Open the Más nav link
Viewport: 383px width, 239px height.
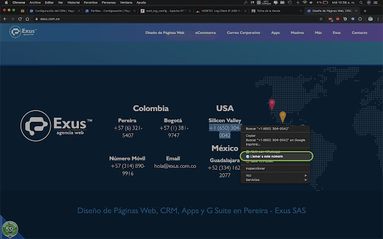point(318,33)
